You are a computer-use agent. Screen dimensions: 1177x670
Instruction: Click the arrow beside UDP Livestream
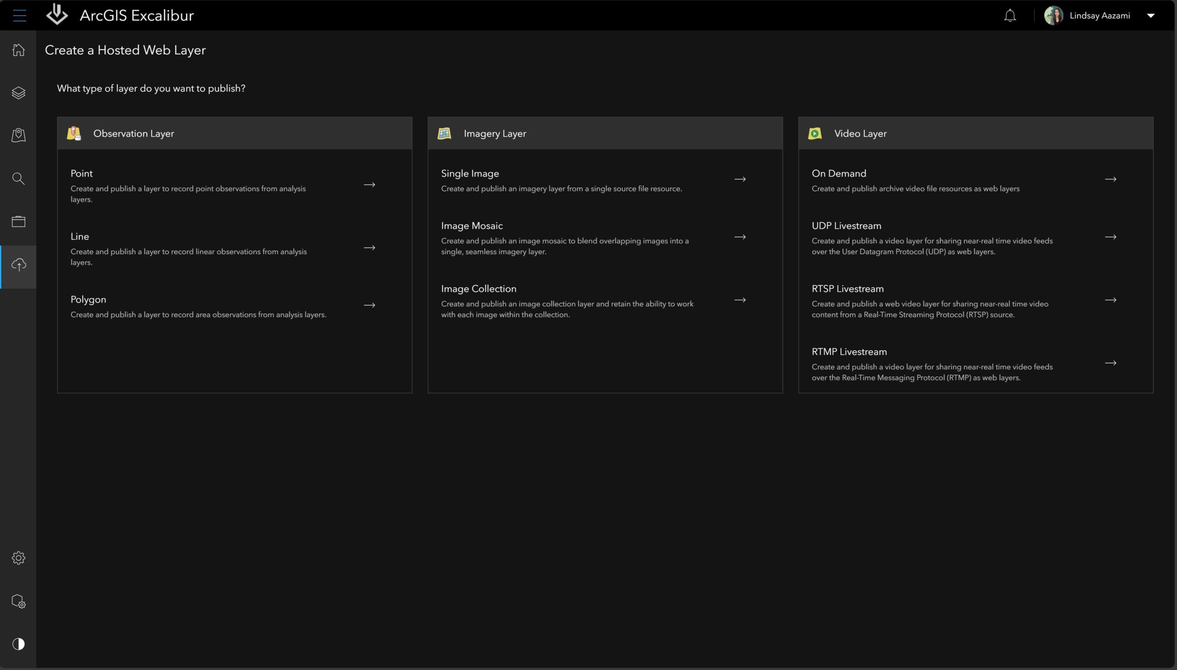coord(1110,237)
